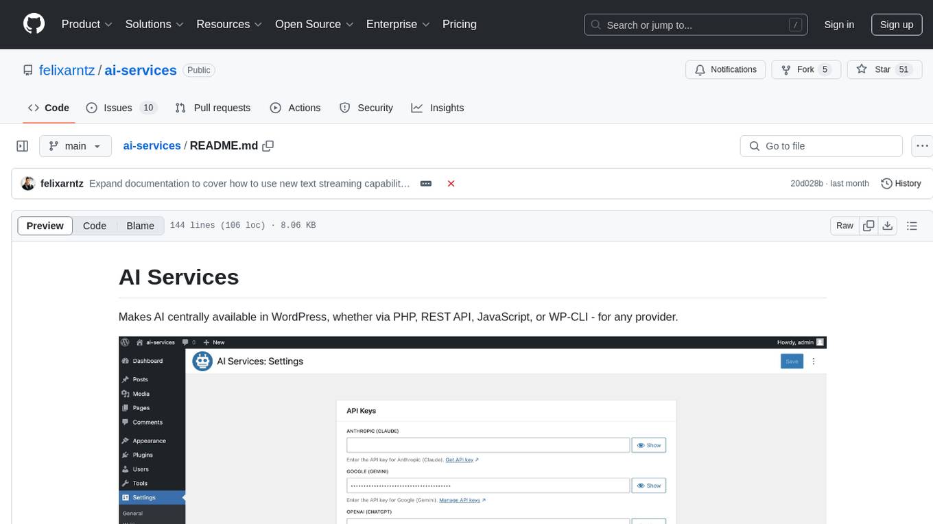This screenshot has height=524, width=933.
Task: Download the raw file
Action: click(x=888, y=226)
